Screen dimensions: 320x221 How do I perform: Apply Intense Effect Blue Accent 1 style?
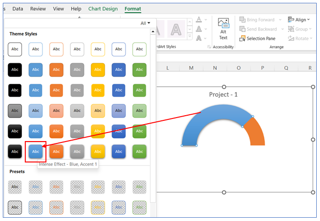[x=36, y=151]
